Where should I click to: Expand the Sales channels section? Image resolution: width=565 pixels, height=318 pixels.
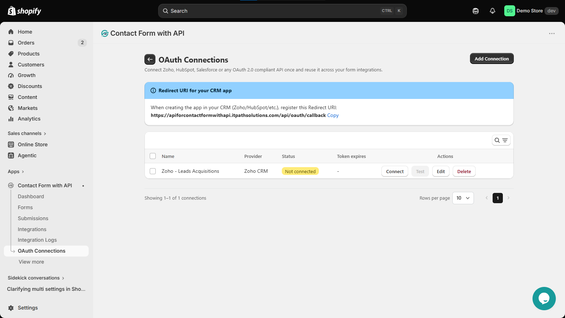27,133
